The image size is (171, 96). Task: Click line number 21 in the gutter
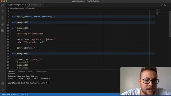pyautogui.click(x=8, y=39)
